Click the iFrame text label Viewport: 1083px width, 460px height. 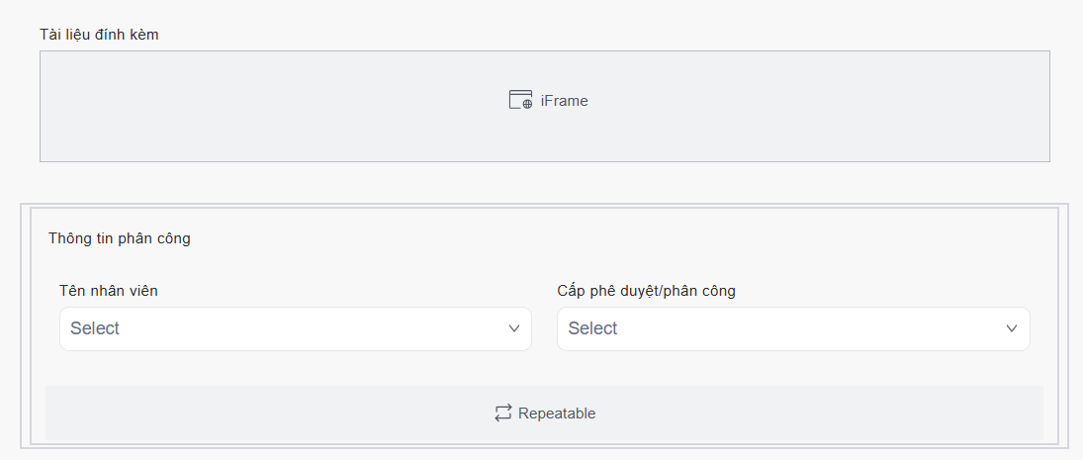564,101
